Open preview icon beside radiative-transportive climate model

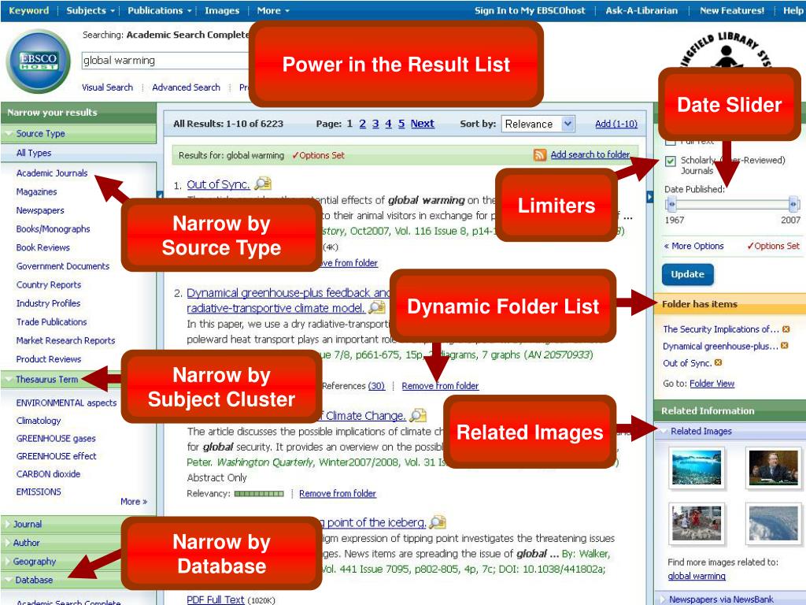(377, 307)
